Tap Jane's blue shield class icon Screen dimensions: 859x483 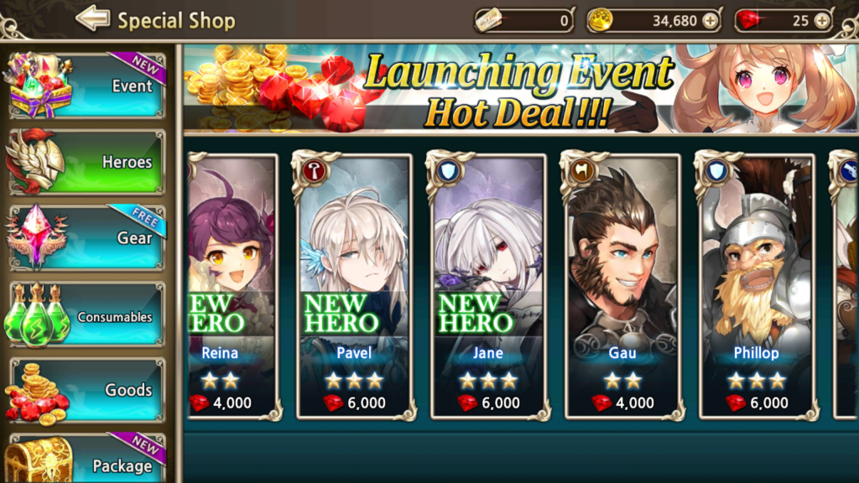(x=449, y=171)
